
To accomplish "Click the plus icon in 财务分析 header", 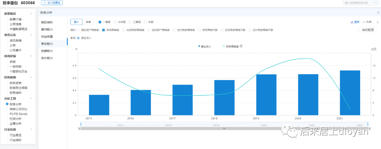I will pos(378,12).
